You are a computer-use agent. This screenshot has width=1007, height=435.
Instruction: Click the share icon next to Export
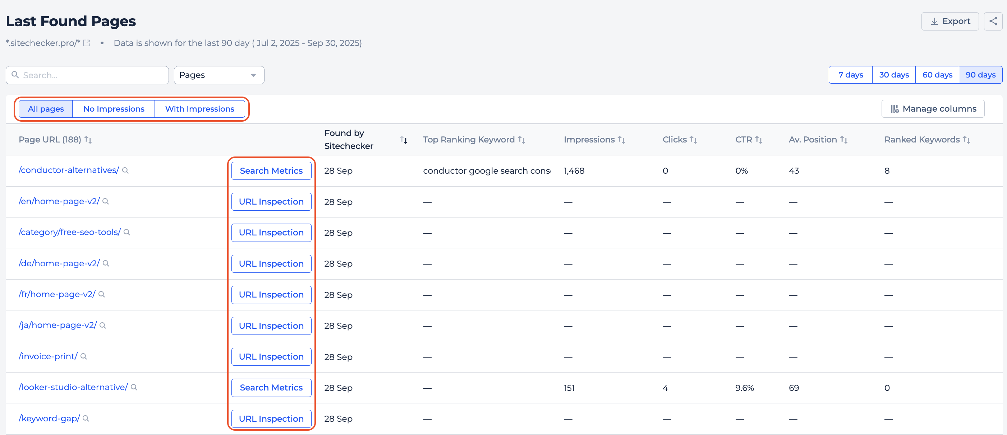tap(993, 21)
